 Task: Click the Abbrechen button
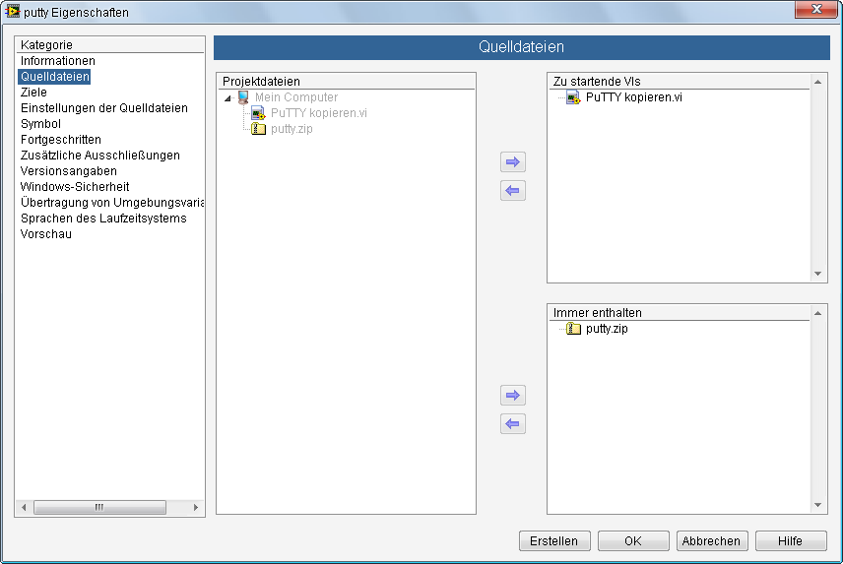pos(712,541)
